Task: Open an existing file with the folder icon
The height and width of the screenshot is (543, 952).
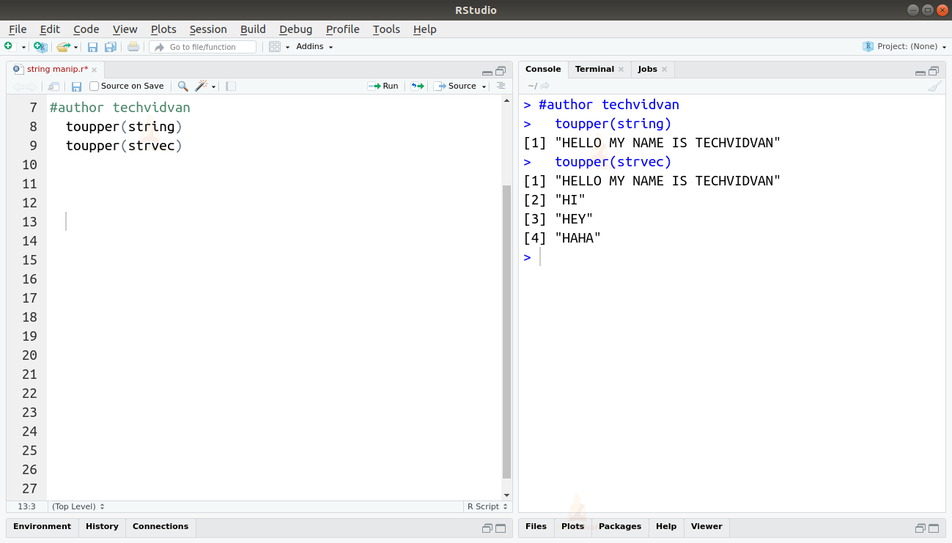Action: 63,46
